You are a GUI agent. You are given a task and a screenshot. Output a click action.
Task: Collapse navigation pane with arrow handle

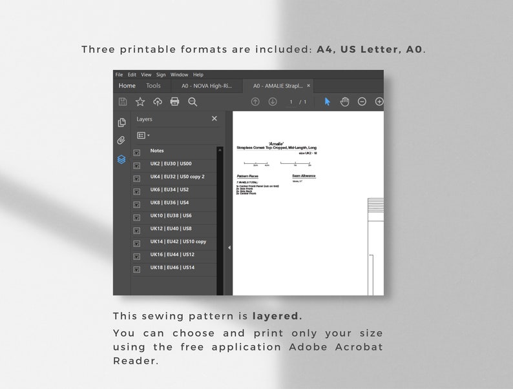click(229, 248)
